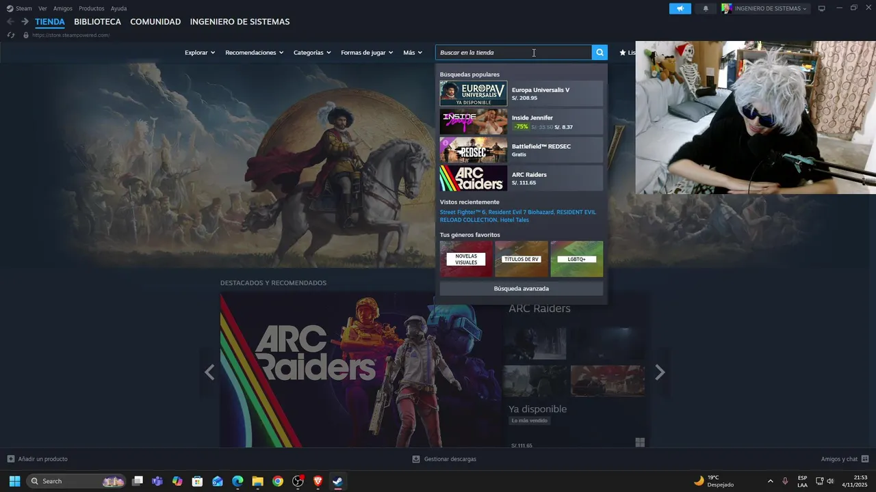Image resolution: width=876 pixels, height=492 pixels.
Task: Open recently viewed Resident Evil 7 Biohazard
Action: coord(521,213)
